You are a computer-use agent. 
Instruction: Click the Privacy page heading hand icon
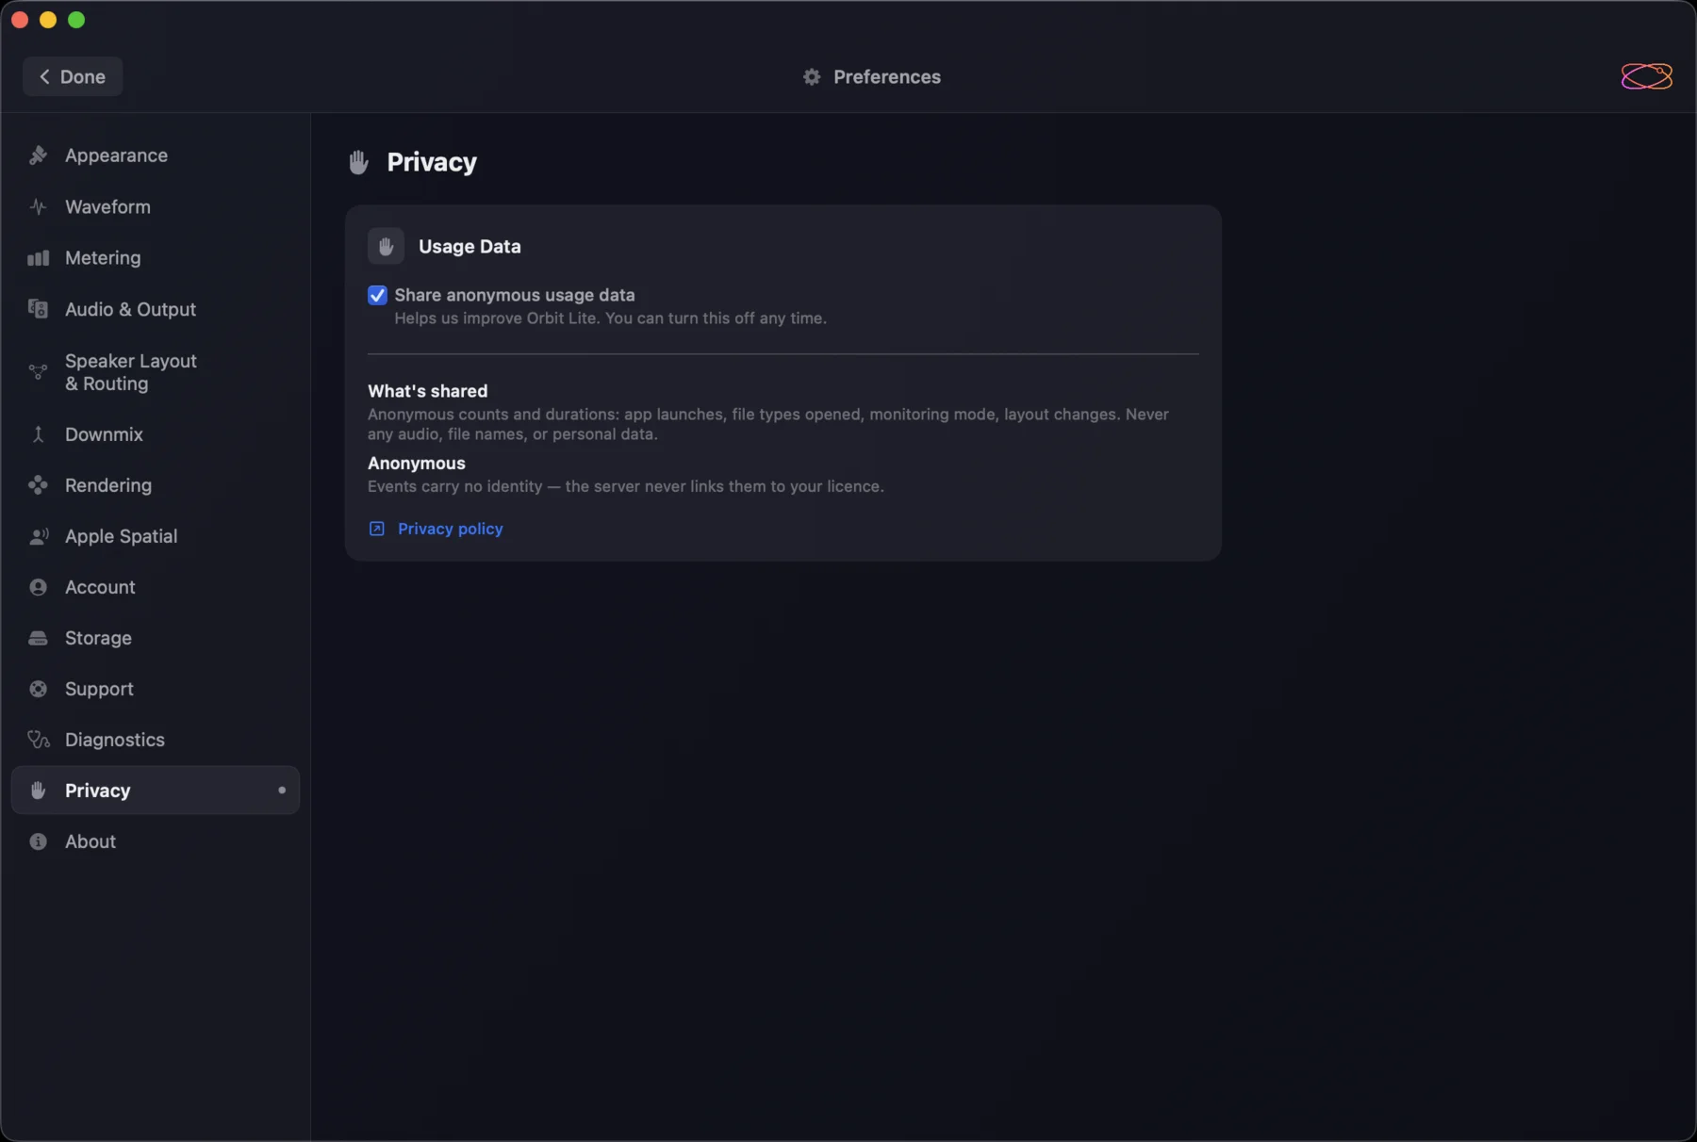point(358,162)
